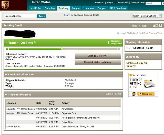Click the gray end square of progress bar
This screenshot has width=164, height=135.
click(119, 49)
